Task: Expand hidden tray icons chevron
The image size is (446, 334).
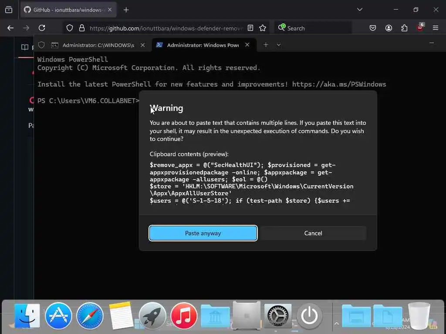Action: (x=337, y=324)
